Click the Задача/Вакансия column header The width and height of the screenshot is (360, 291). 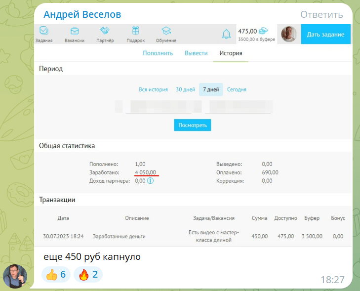pos(213,218)
